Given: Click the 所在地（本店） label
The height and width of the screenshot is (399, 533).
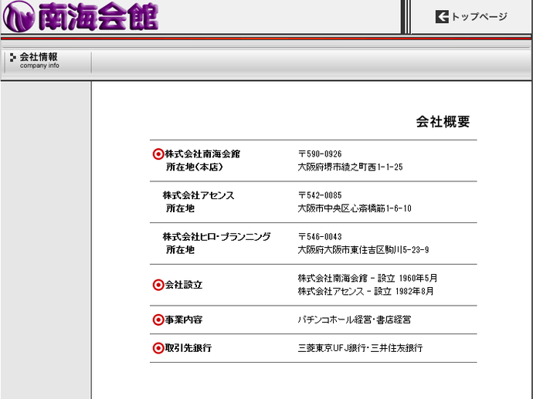Looking at the screenshot, I should [195, 167].
